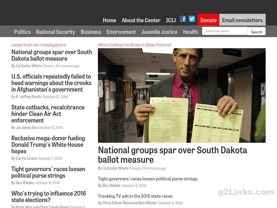Click the Search button
The image size is (277, 208).
coord(256,32)
